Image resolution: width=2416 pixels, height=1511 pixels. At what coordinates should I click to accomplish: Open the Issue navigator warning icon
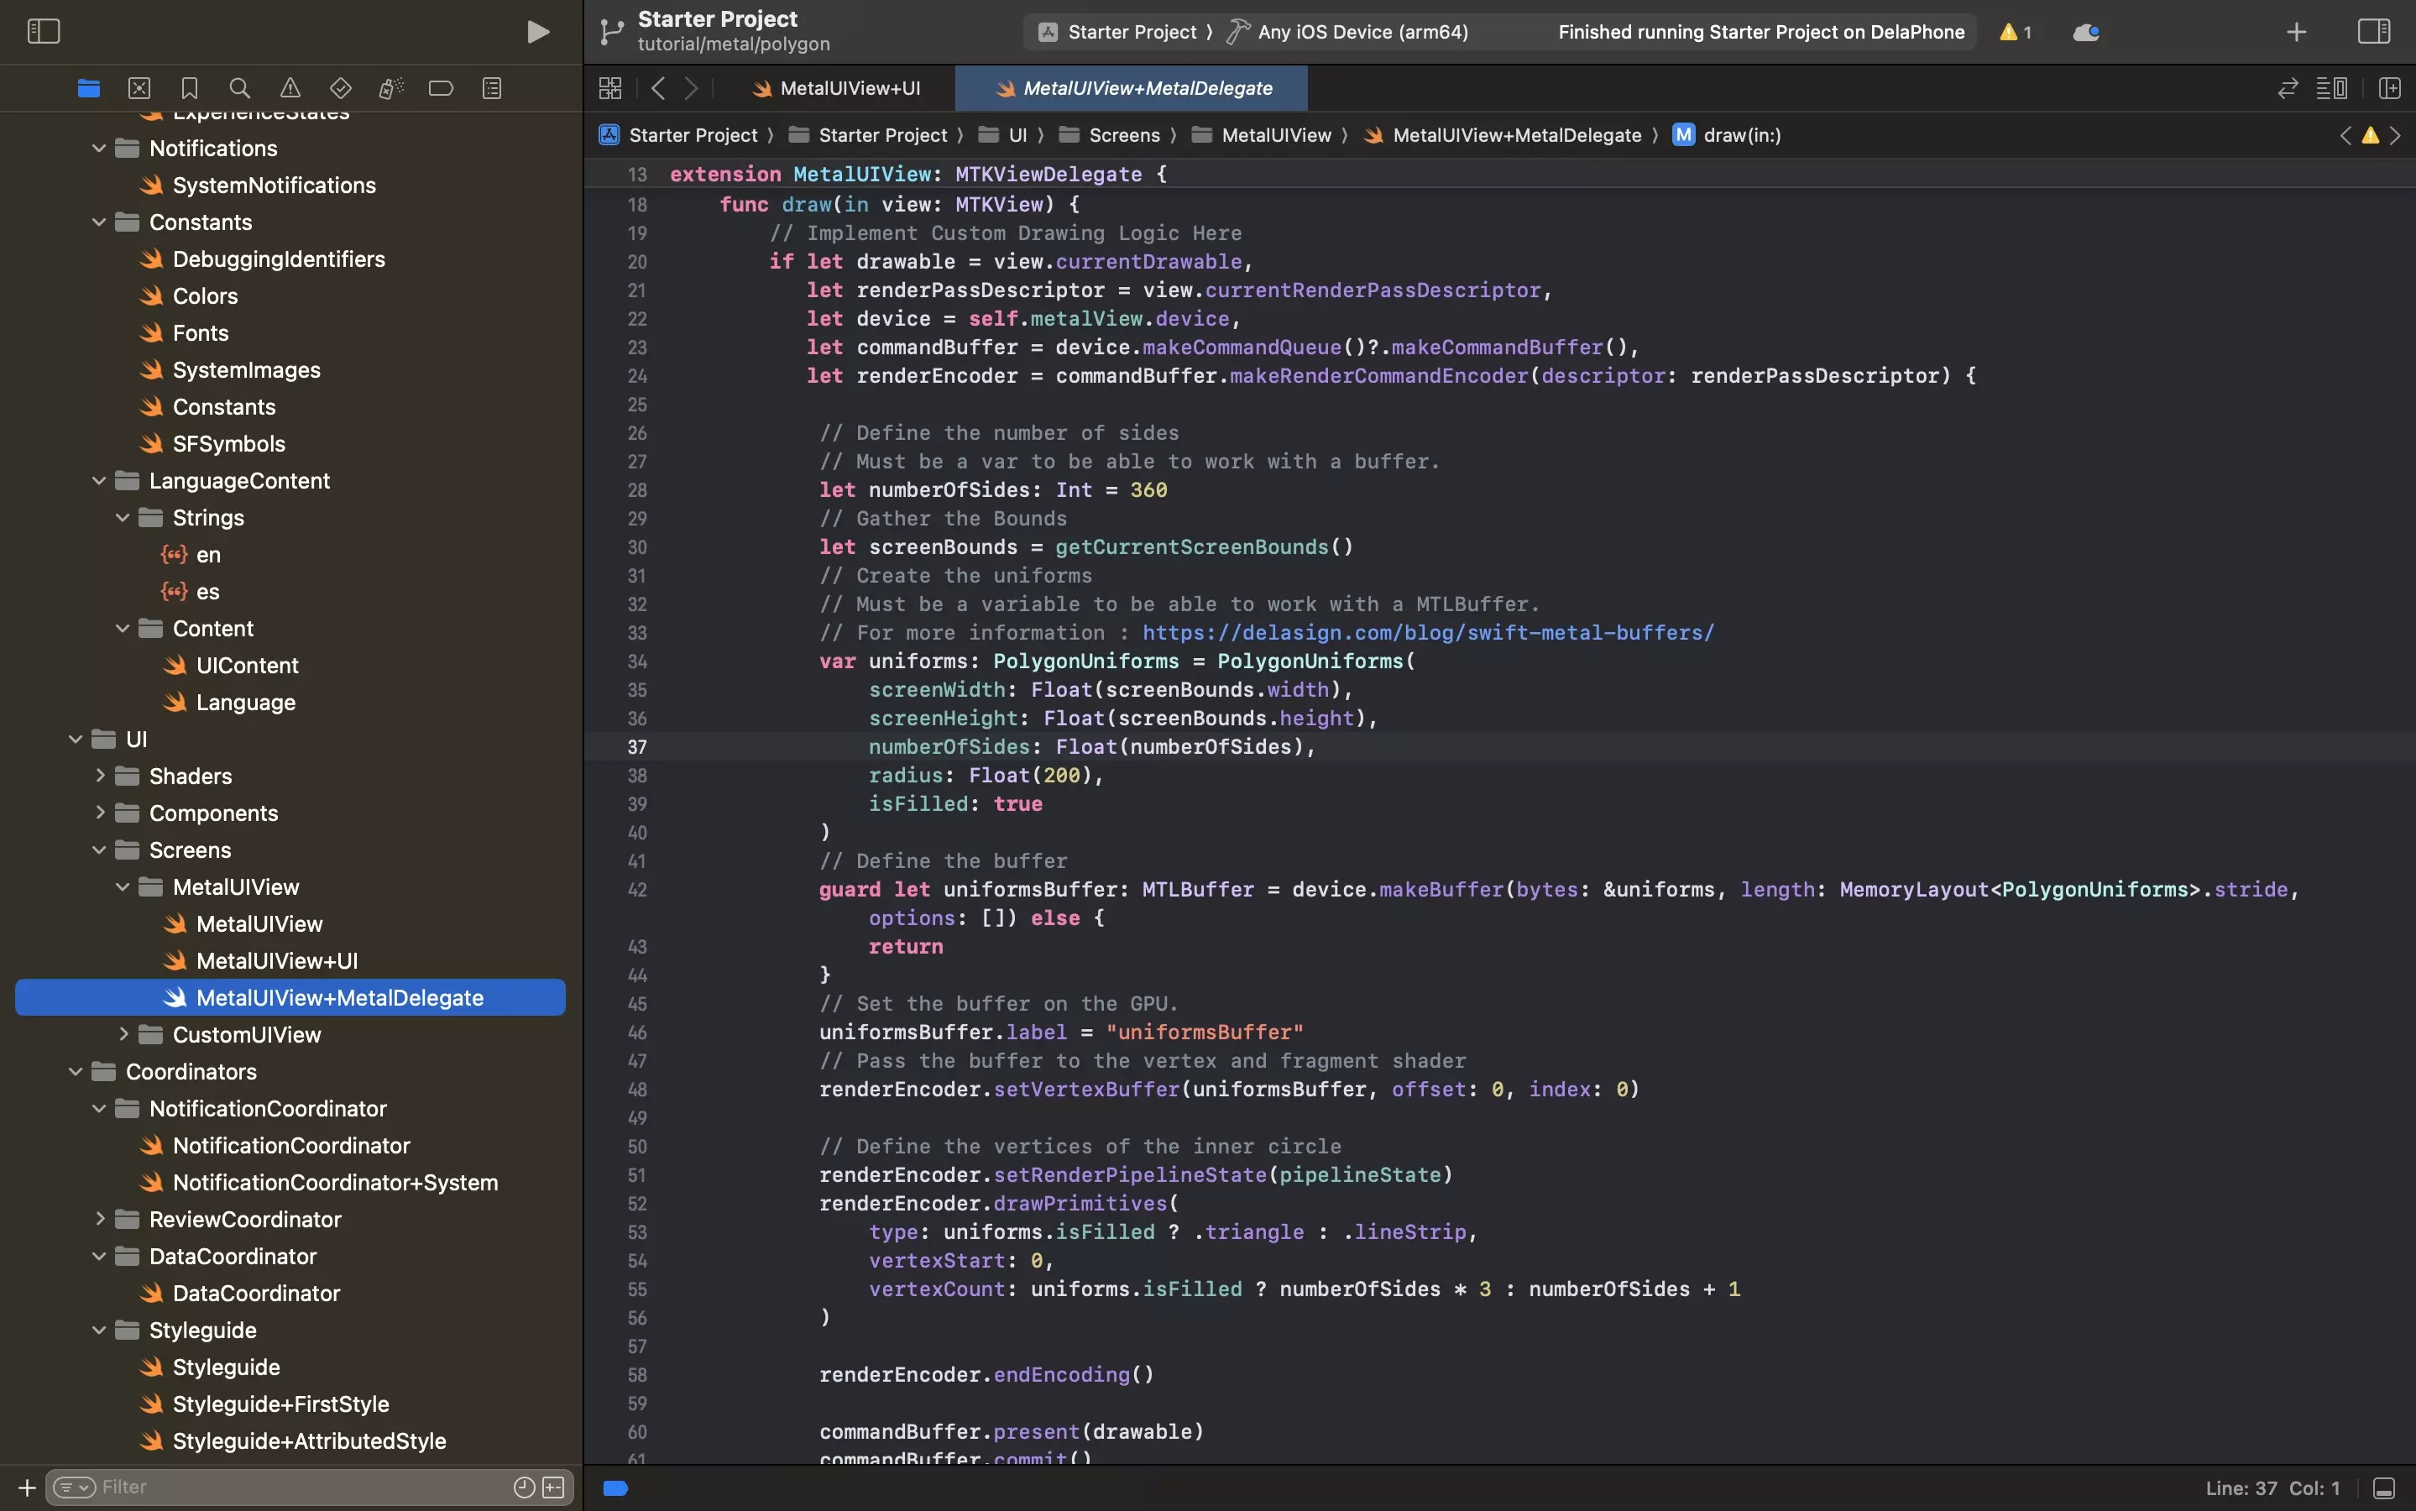[290, 88]
